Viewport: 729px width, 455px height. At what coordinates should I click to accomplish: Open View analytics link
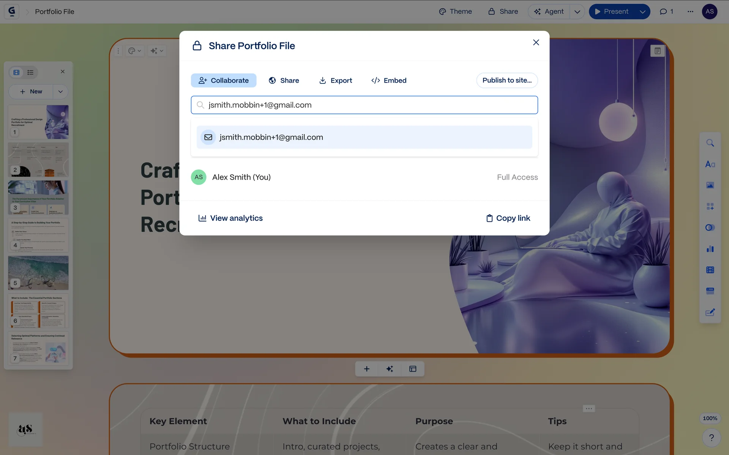(230, 218)
